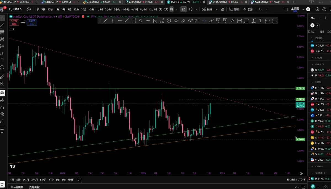The image size is (331, 189).
Task: Open a new tab with plus button
Action: (293, 2)
